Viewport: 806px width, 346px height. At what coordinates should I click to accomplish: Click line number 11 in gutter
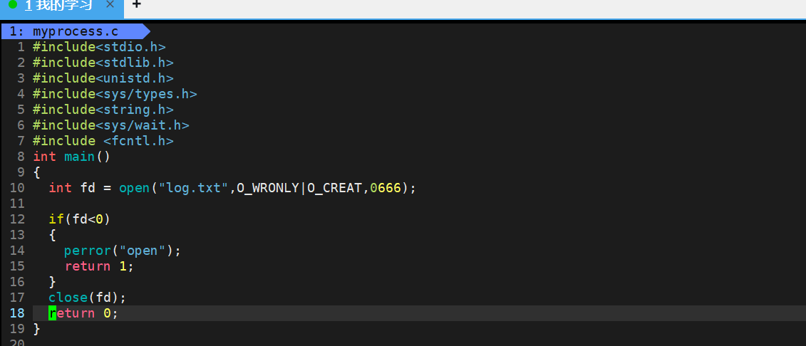pyautogui.click(x=17, y=204)
